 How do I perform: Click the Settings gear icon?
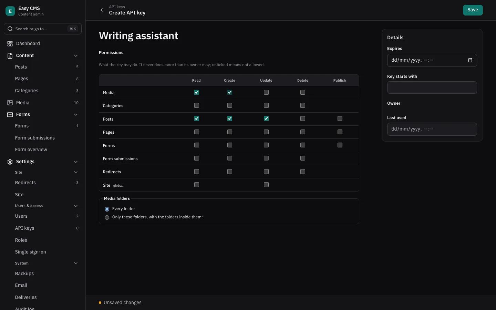pyautogui.click(x=10, y=162)
